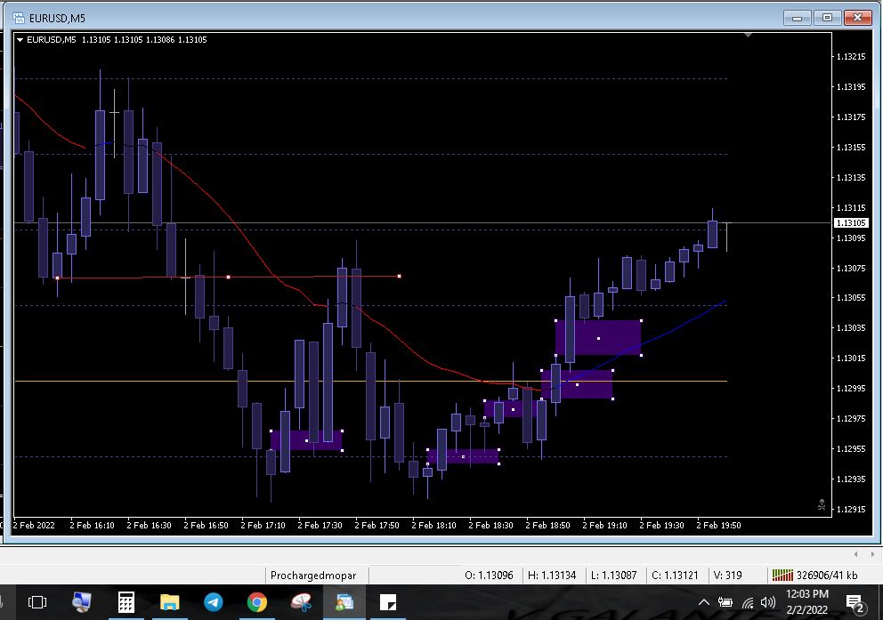Open File Explorer from the taskbar

(169, 602)
